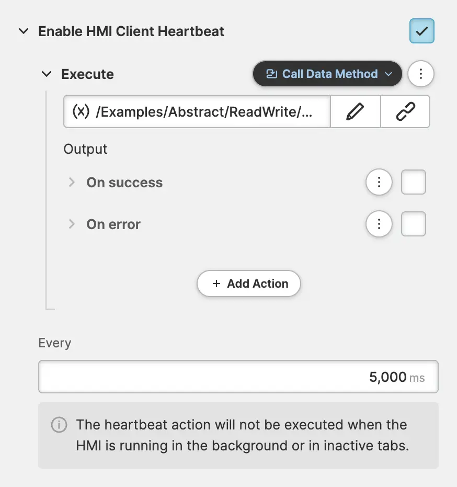
Task: Open the Call Data Method dropdown
Action: click(327, 74)
